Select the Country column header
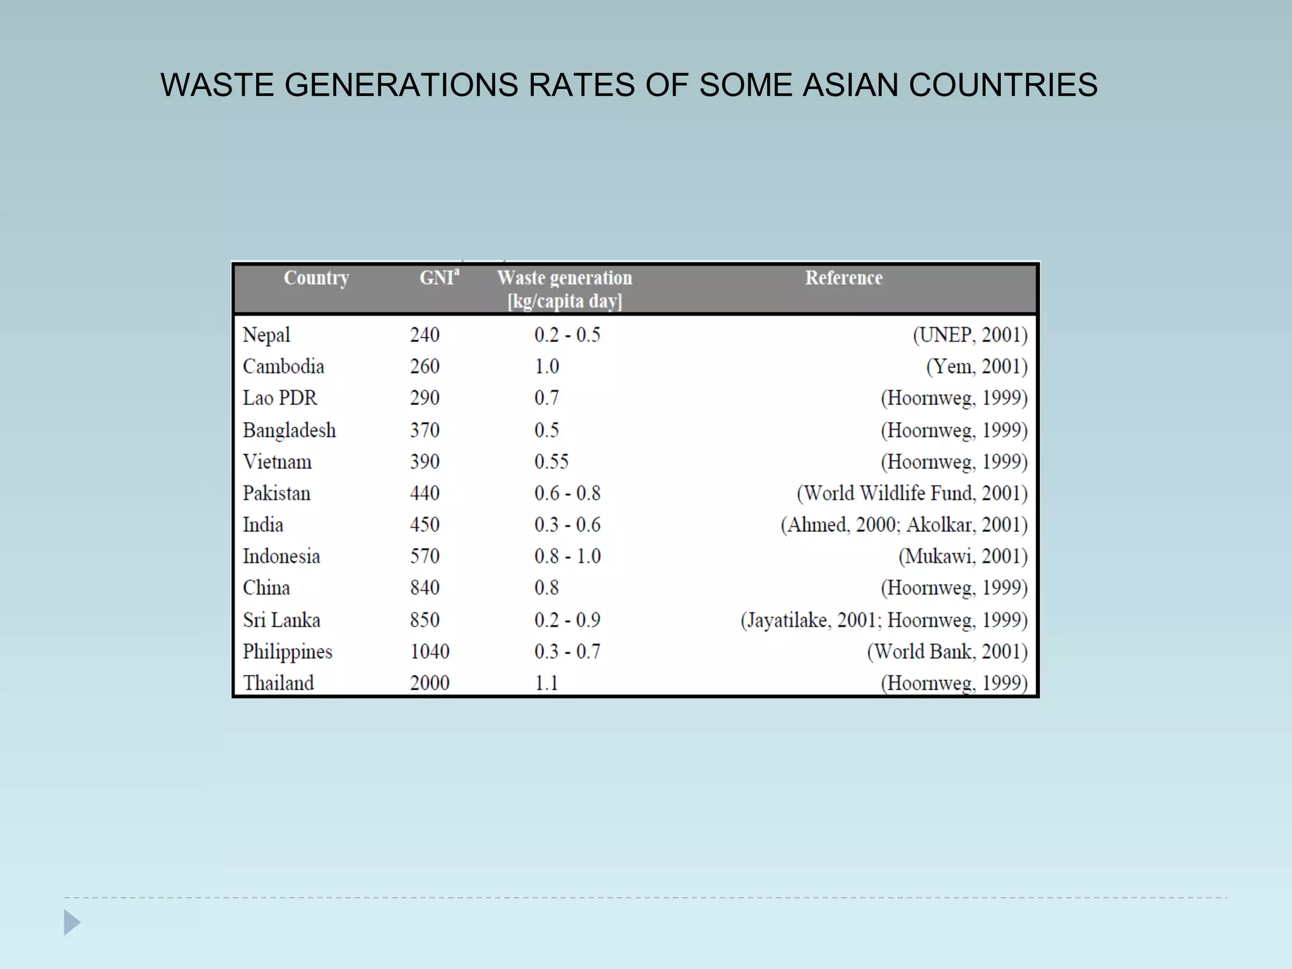The width and height of the screenshot is (1292, 969). click(316, 278)
